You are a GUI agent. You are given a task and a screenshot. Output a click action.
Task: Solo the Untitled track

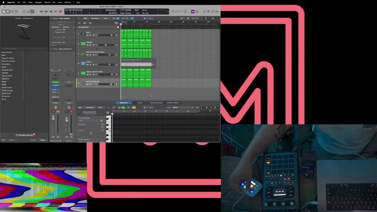click(x=90, y=45)
